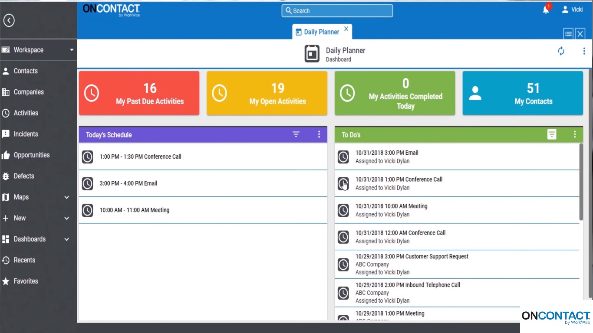Collapse the Workspace sidebar section
The width and height of the screenshot is (593, 333).
[72, 49]
